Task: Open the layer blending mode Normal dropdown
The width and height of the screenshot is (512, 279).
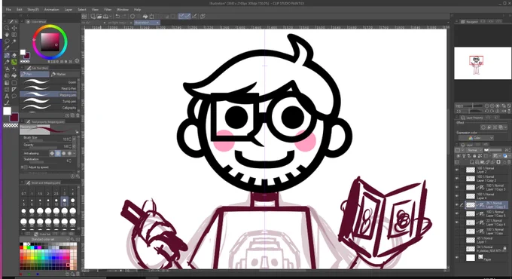Action: pos(474,150)
